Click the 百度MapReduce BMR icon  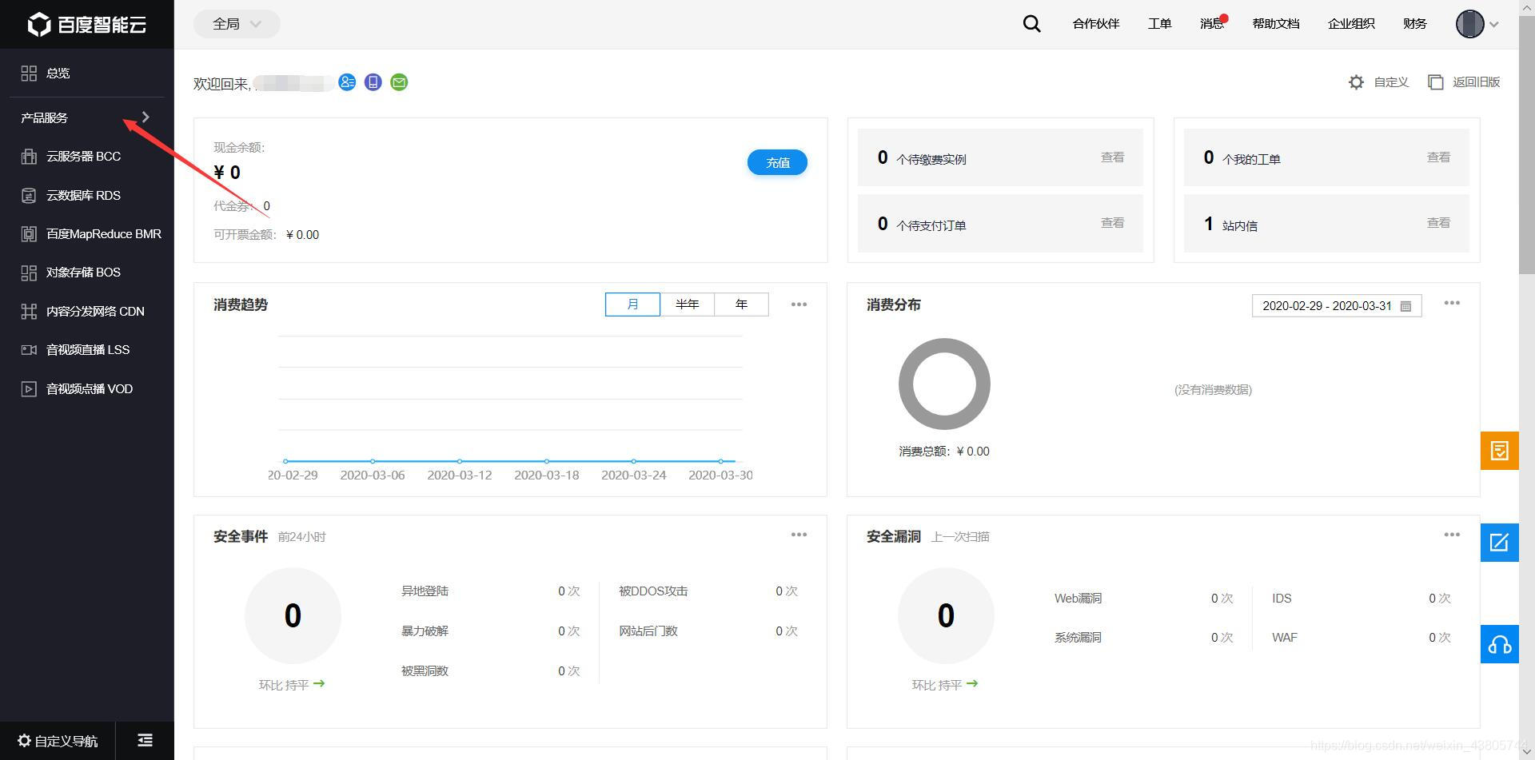[x=29, y=234]
